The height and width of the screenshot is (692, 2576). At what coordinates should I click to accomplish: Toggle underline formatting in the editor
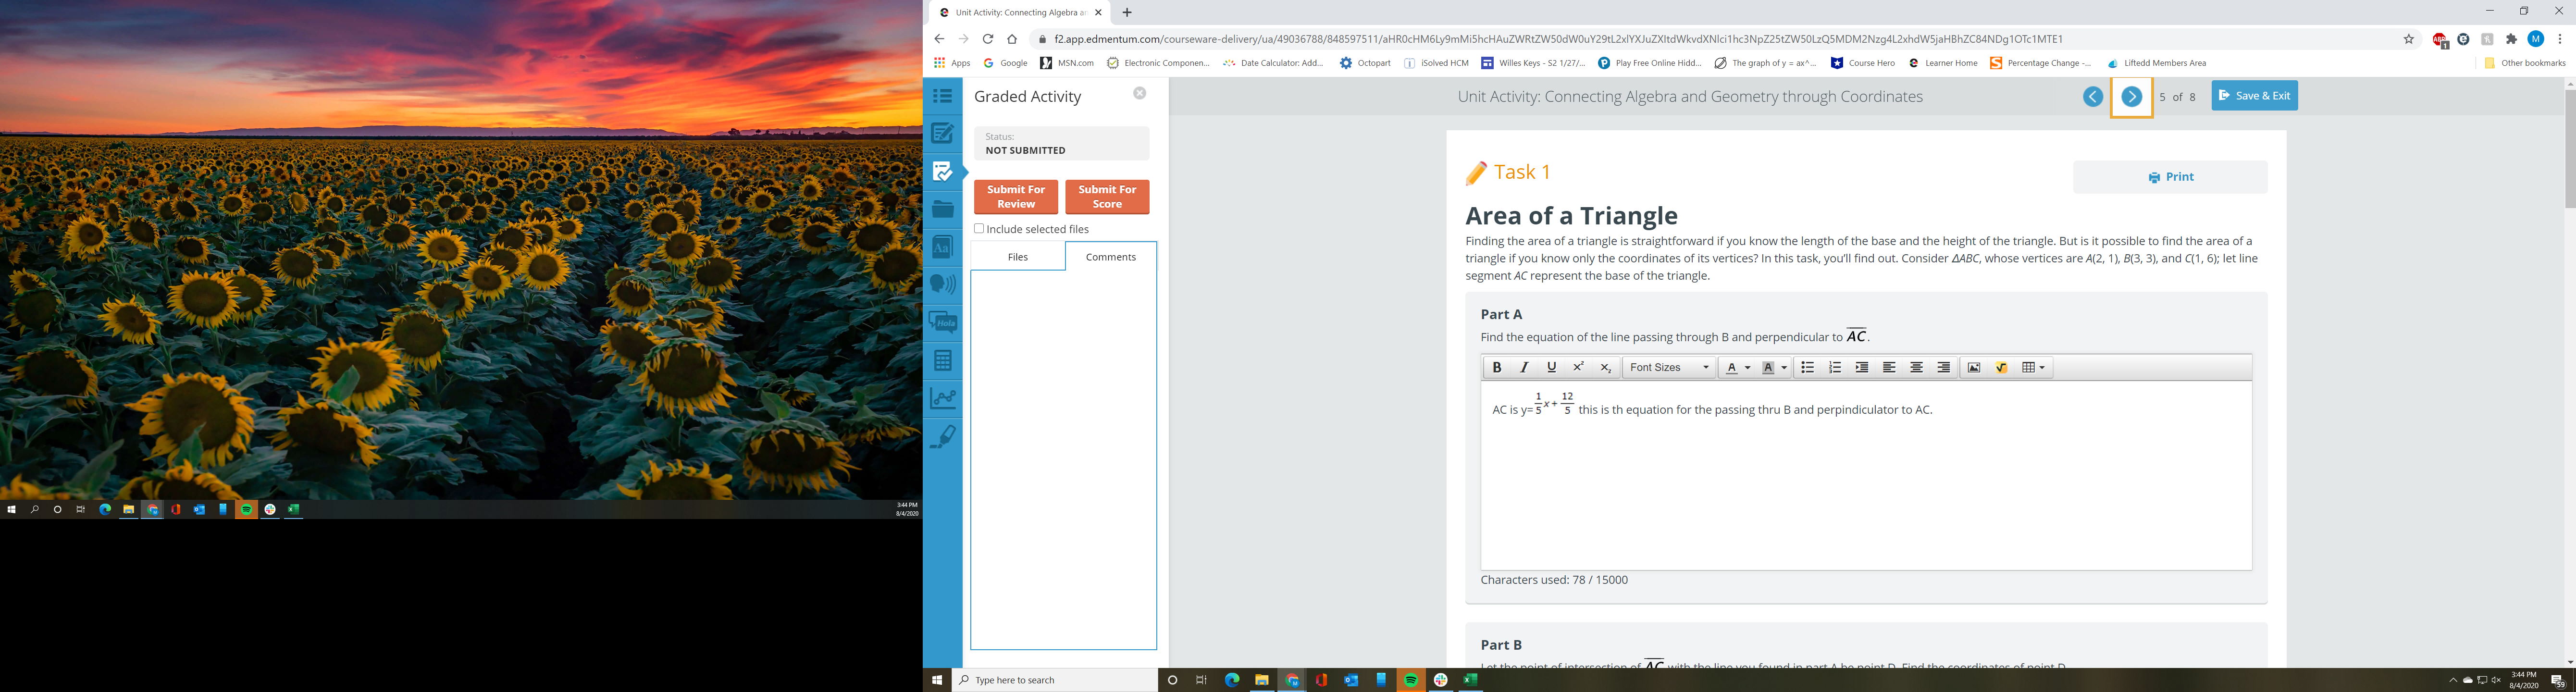[x=1551, y=367]
